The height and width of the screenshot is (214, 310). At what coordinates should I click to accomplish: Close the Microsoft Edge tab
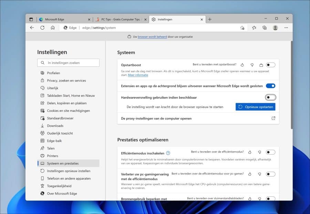89,20
